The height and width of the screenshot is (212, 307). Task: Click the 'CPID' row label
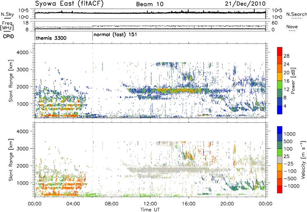click(x=8, y=36)
